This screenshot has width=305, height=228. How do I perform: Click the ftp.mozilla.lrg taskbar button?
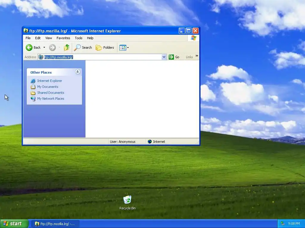[55, 224]
